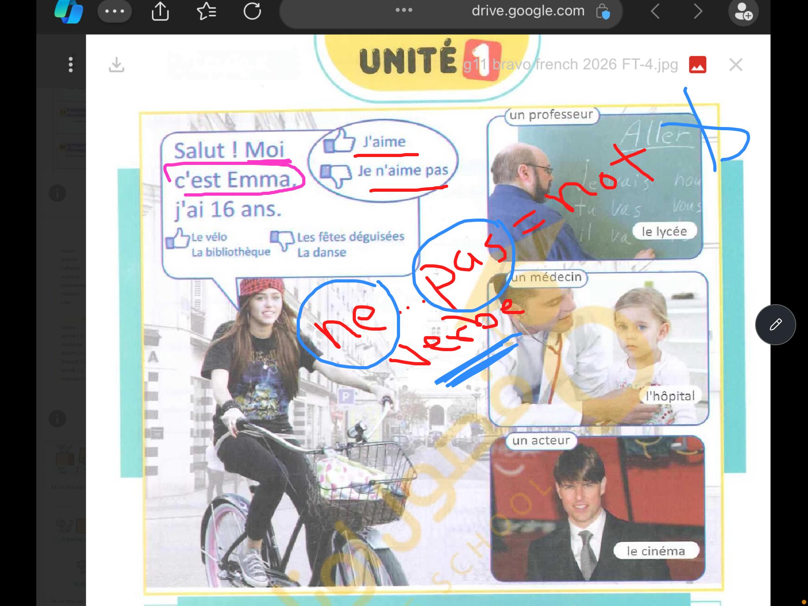Download the image with the download arrow
Viewport: 808px width, 606px height.
pyautogui.click(x=116, y=65)
